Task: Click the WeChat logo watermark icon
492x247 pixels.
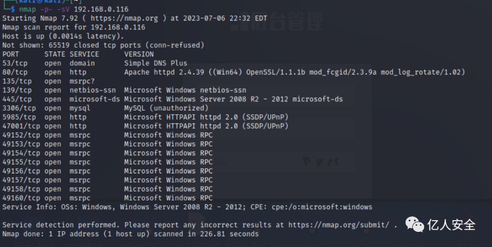Action: coord(415,224)
